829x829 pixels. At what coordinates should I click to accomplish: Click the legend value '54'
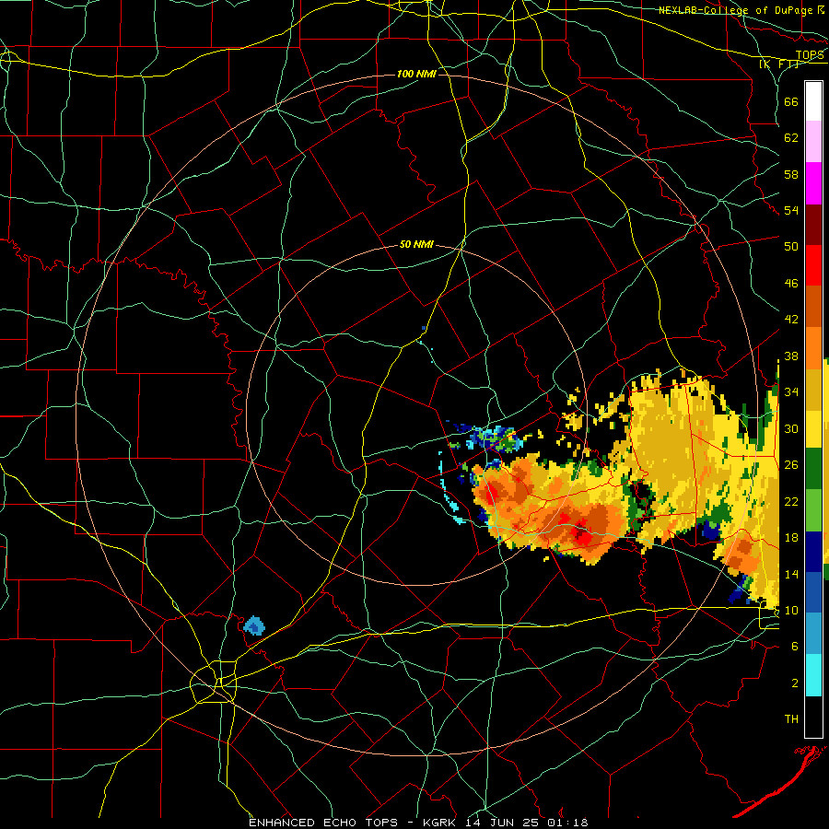tap(791, 210)
